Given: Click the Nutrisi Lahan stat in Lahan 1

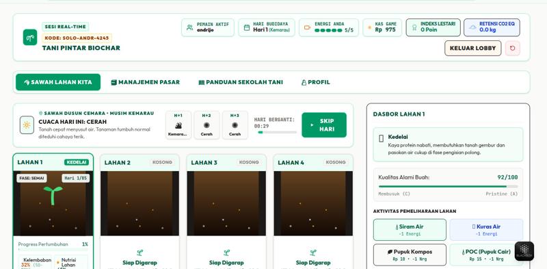Looking at the screenshot, I should (72, 262).
